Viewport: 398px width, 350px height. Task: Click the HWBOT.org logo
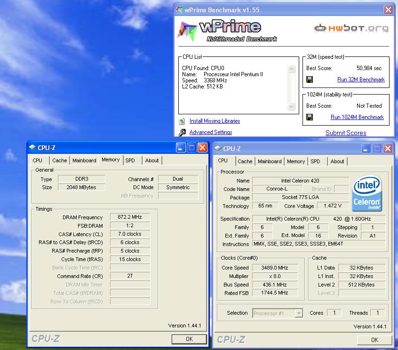tap(351, 28)
